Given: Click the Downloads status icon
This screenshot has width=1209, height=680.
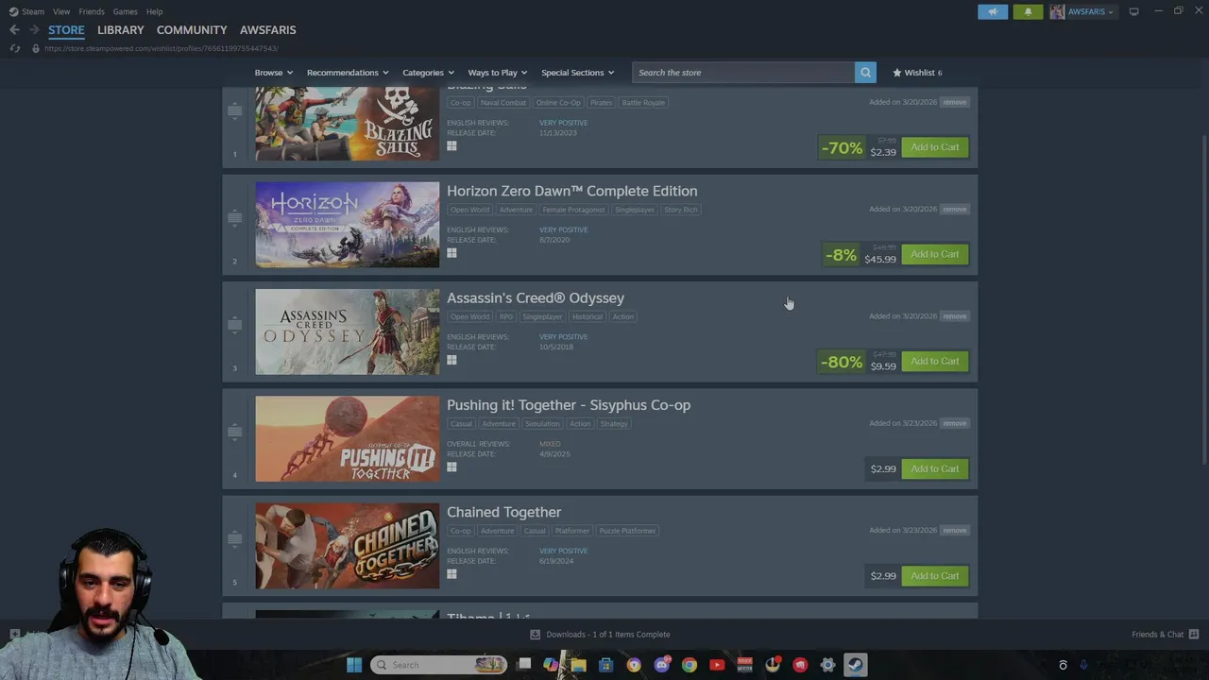Looking at the screenshot, I should 535,635.
